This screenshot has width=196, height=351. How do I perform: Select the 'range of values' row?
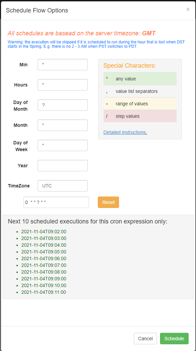[x=140, y=104]
